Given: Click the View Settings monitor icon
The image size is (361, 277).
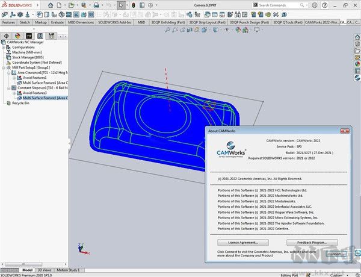Looking at the screenshot, I should pyautogui.click(x=257, y=30).
